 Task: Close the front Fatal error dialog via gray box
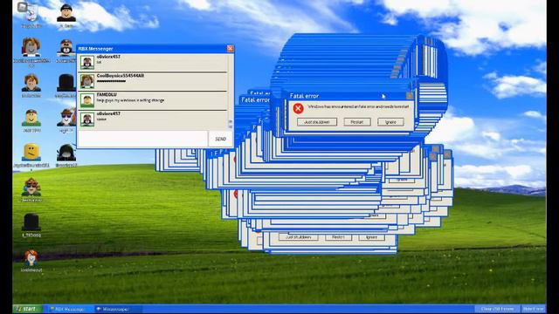coord(410,95)
